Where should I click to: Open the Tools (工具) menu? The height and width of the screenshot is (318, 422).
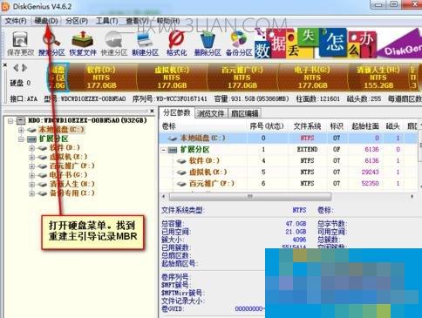[107, 21]
